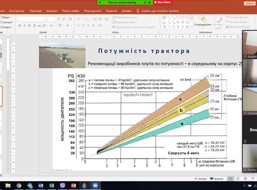257x190 pixels.
Task: Open the Напрямок тексту dropdown
Action: coord(125,17)
